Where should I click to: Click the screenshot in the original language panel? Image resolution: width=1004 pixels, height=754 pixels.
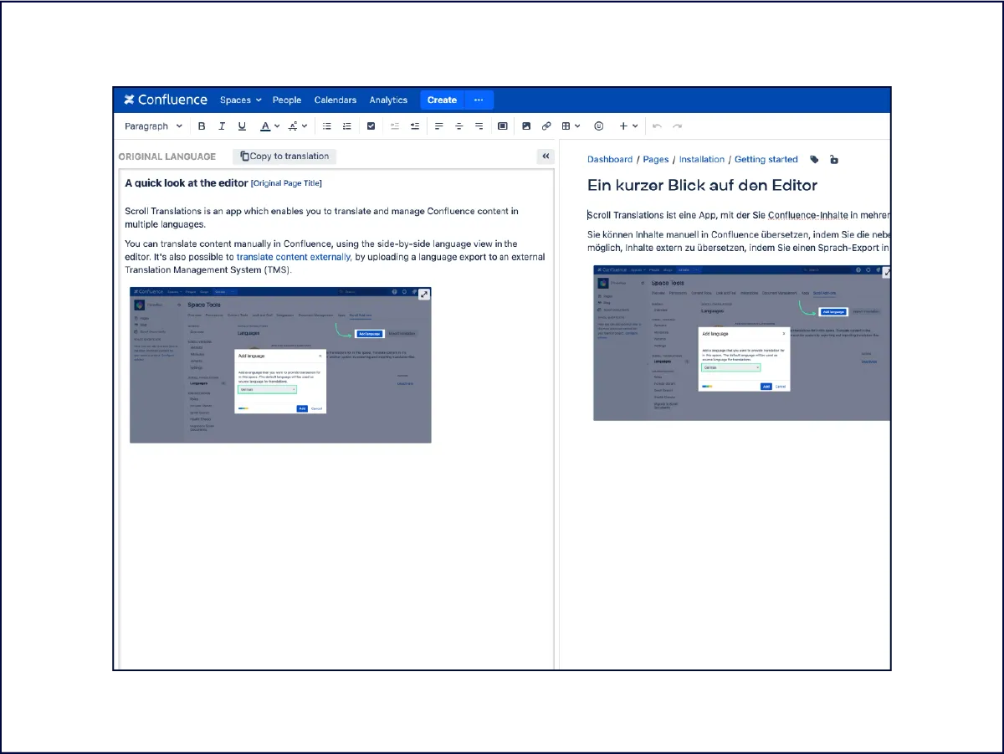(280, 365)
